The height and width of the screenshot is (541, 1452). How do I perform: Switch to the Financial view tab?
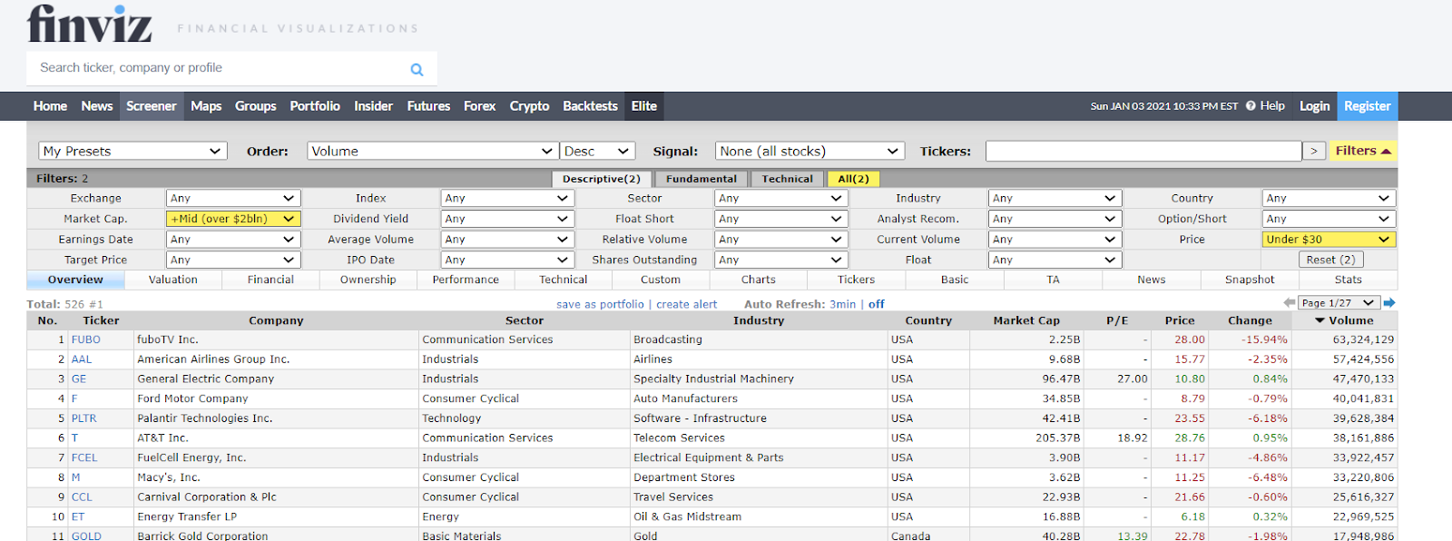point(270,280)
